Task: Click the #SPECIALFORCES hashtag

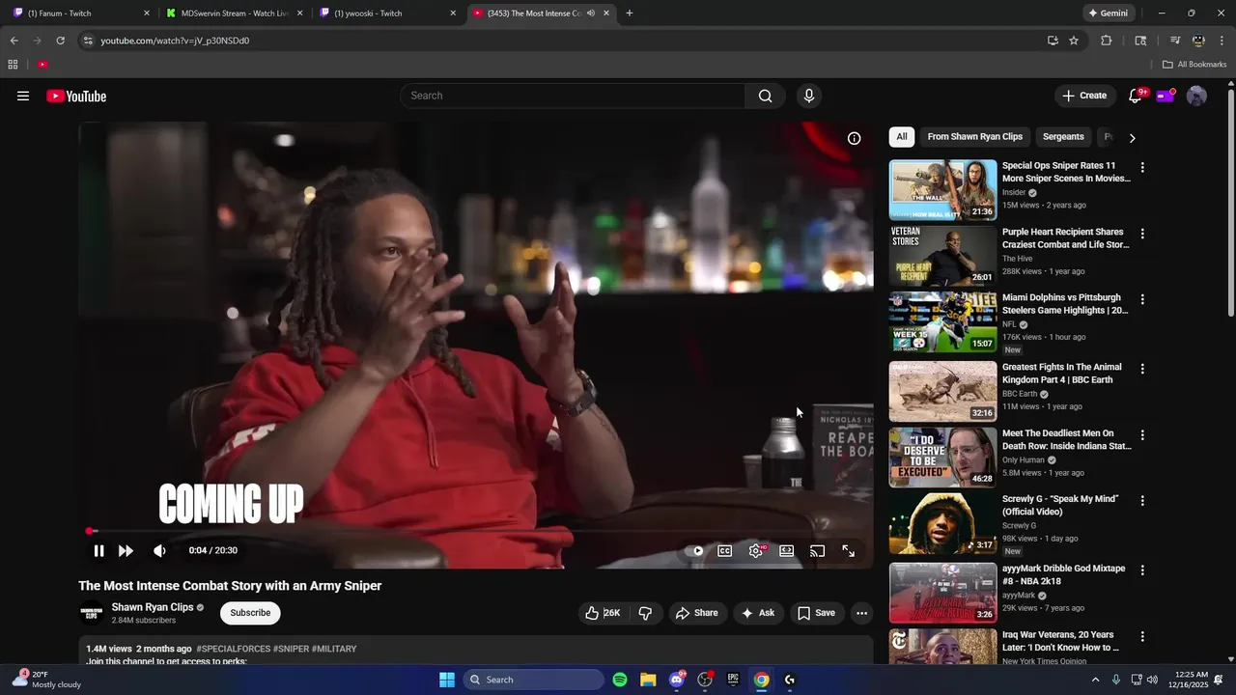Action: coord(234,649)
